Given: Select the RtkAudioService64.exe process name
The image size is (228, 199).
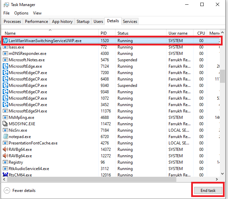Looking at the screenshot, I should 29,169.
